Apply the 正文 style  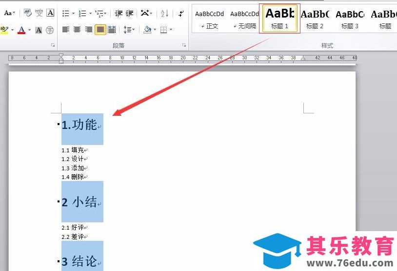[210, 19]
